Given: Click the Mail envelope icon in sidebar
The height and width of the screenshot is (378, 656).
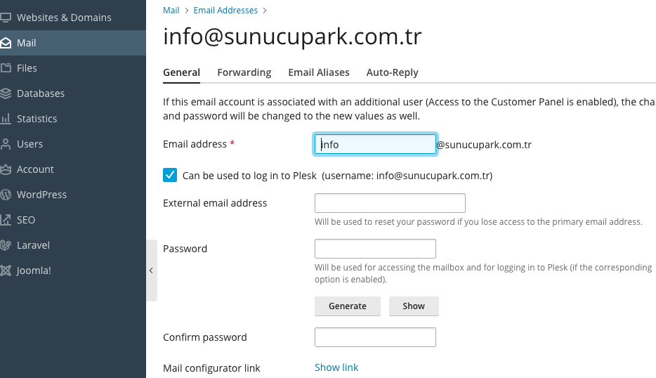Looking at the screenshot, I should (6, 43).
